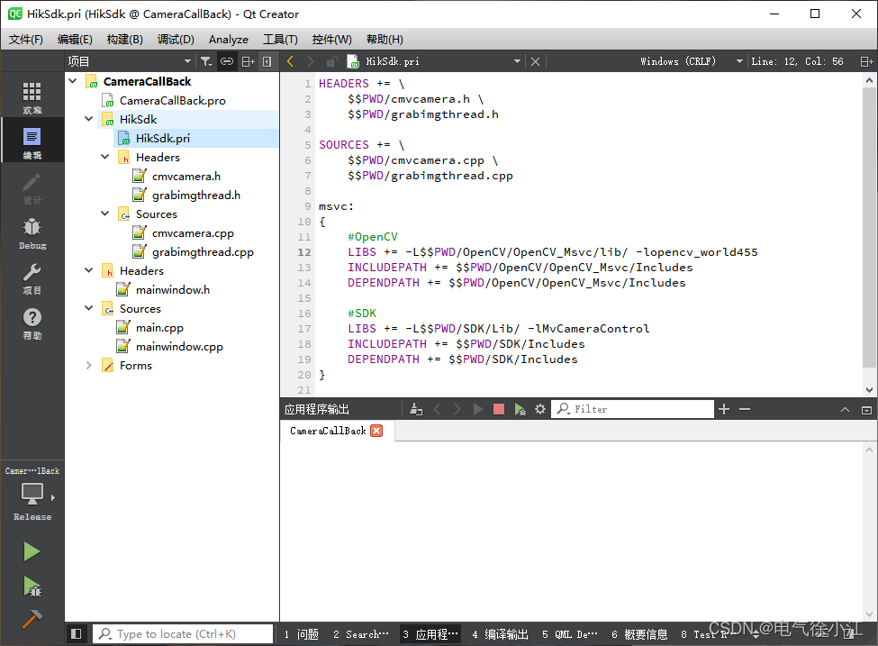Toggle file writable lock icon

click(331, 61)
